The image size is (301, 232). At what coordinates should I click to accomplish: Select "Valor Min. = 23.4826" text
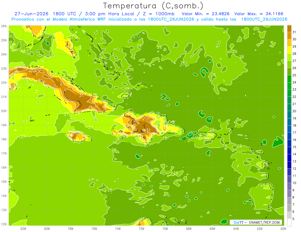pyautogui.click(x=206, y=14)
